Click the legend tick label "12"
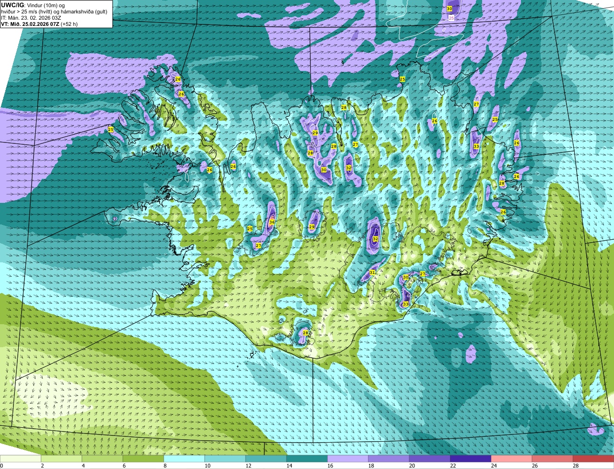The height and width of the screenshot is (469, 614). 248,466
